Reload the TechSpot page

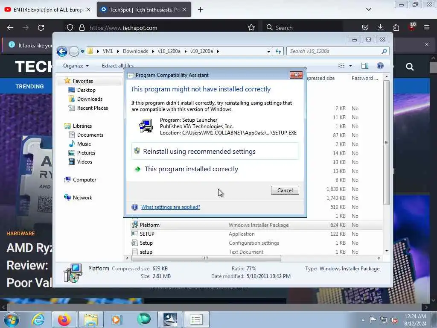[41, 28]
